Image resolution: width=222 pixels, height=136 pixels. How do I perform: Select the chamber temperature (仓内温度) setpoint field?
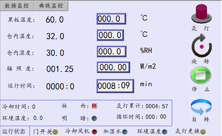coord(110,35)
